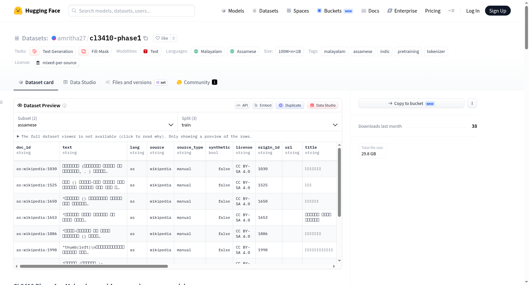Click the 100M<n<1B size tag
The image size is (529, 285).
coord(290,51)
